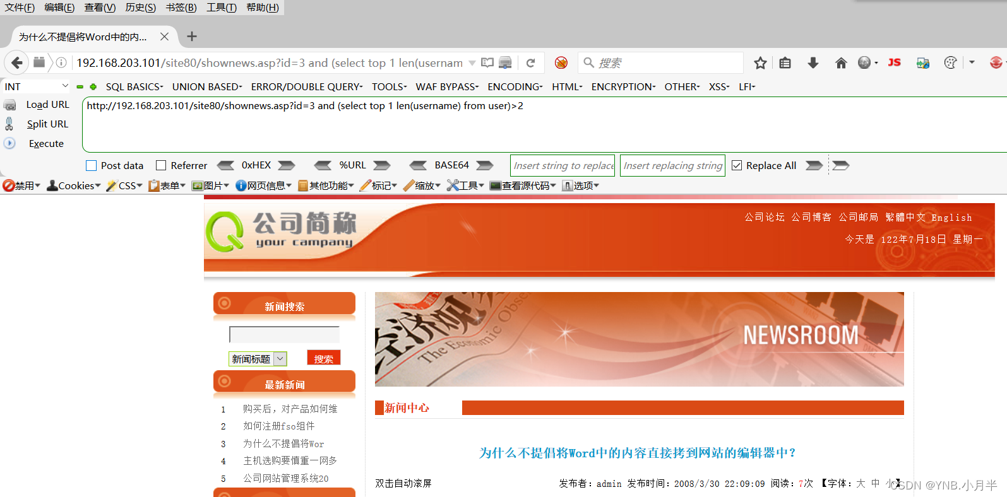Expand the WAF BYPASS menu
The width and height of the screenshot is (1007, 497).
point(447,86)
